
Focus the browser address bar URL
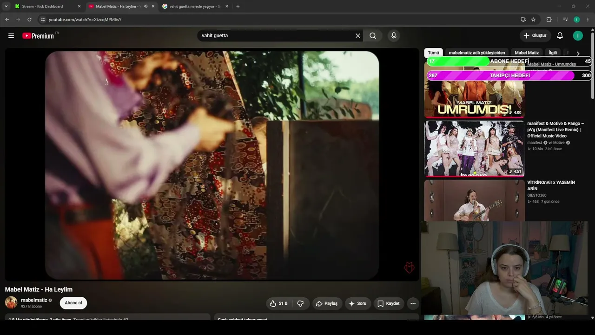(x=85, y=20)
